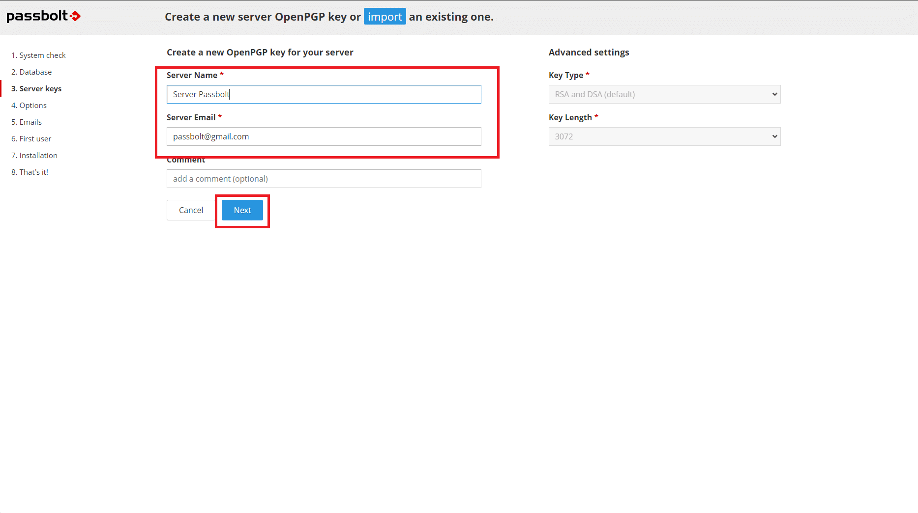Click the Server Name input field
This screenshot has width=918, height=513.
pos(324,94)
